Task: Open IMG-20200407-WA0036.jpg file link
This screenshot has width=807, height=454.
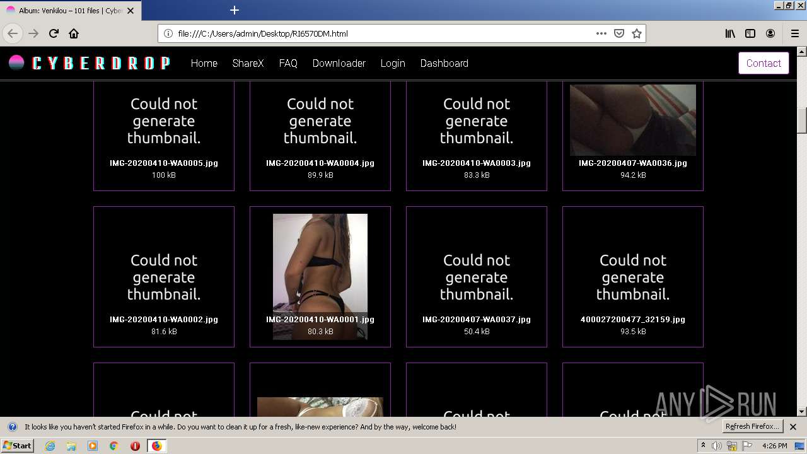Action: pos(633,163)
